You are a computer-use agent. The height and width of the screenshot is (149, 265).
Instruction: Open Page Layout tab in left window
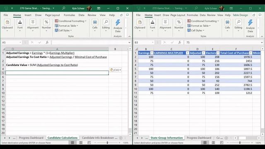pos(53,15)
